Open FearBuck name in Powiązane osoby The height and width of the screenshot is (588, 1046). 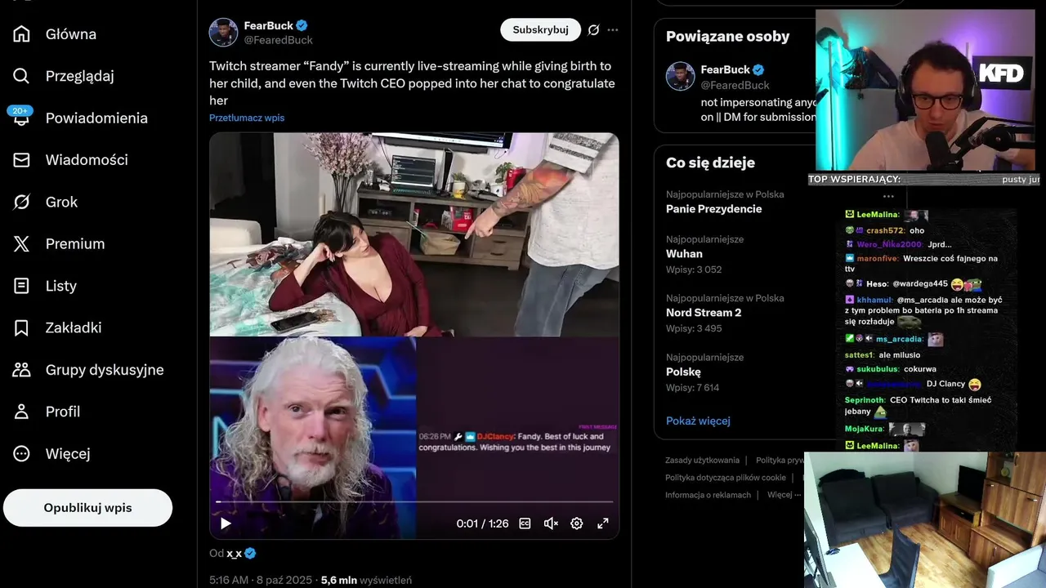pyautogui.click(x=725, y=69)
